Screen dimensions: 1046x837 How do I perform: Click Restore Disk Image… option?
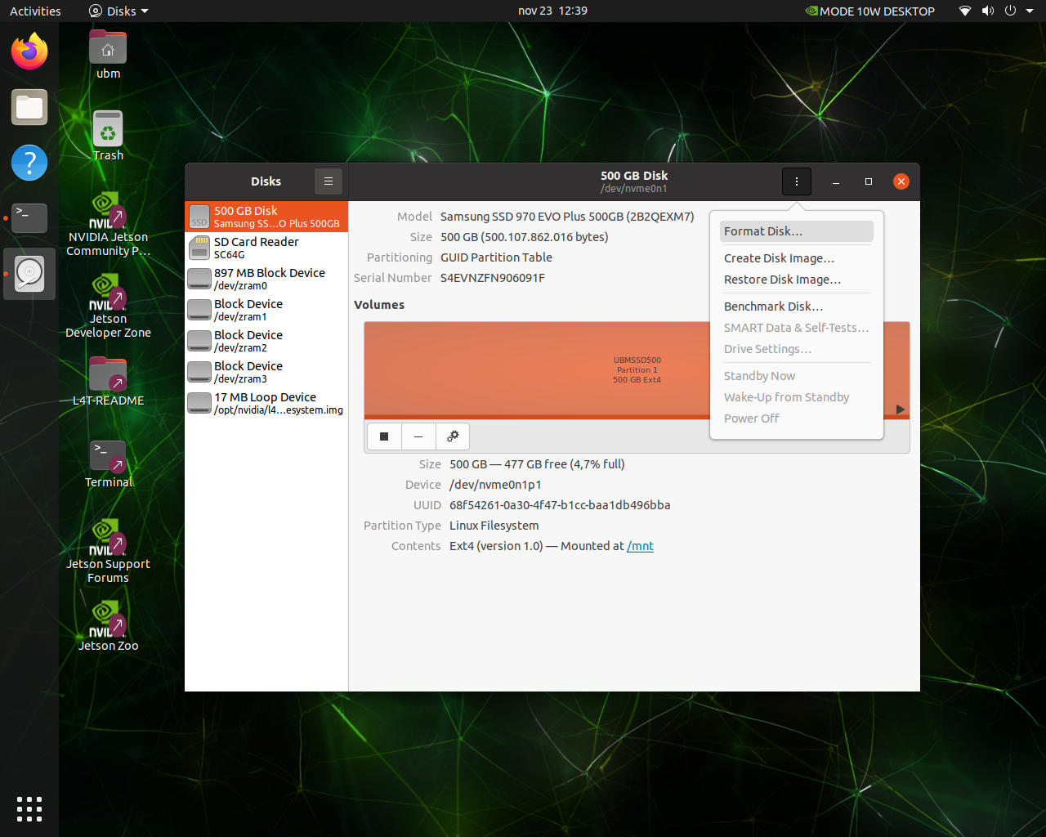point(782,280)
